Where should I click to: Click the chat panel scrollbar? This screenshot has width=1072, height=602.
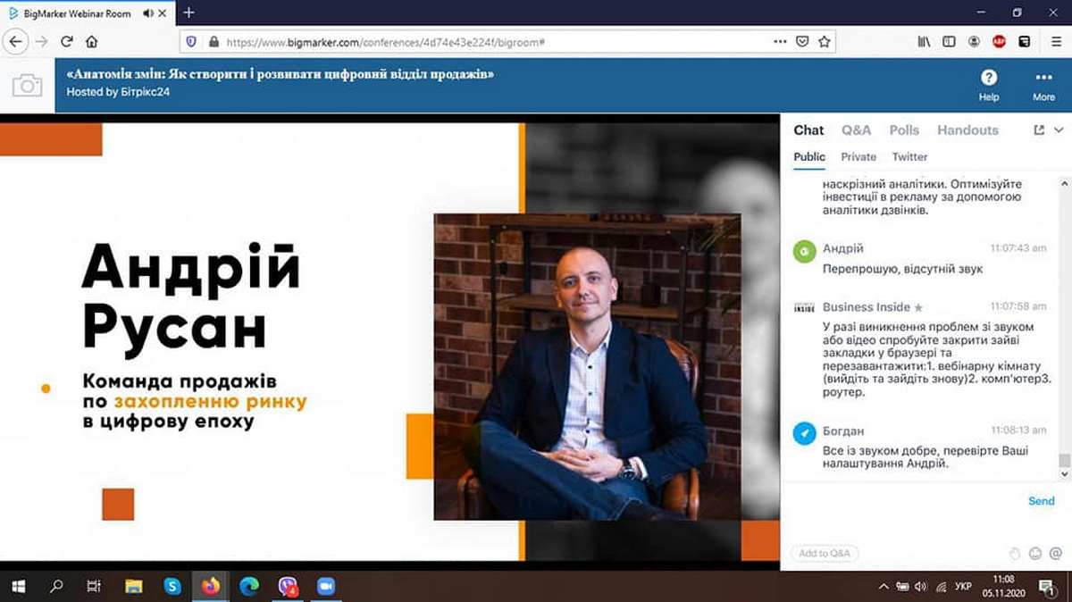pyautogui.click(x=1063, y=357)
